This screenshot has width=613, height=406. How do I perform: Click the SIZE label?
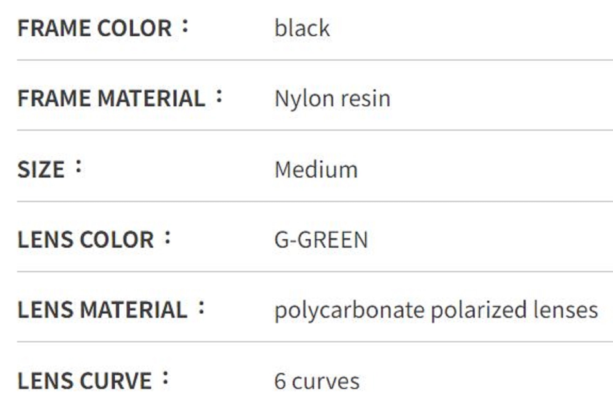41,170
